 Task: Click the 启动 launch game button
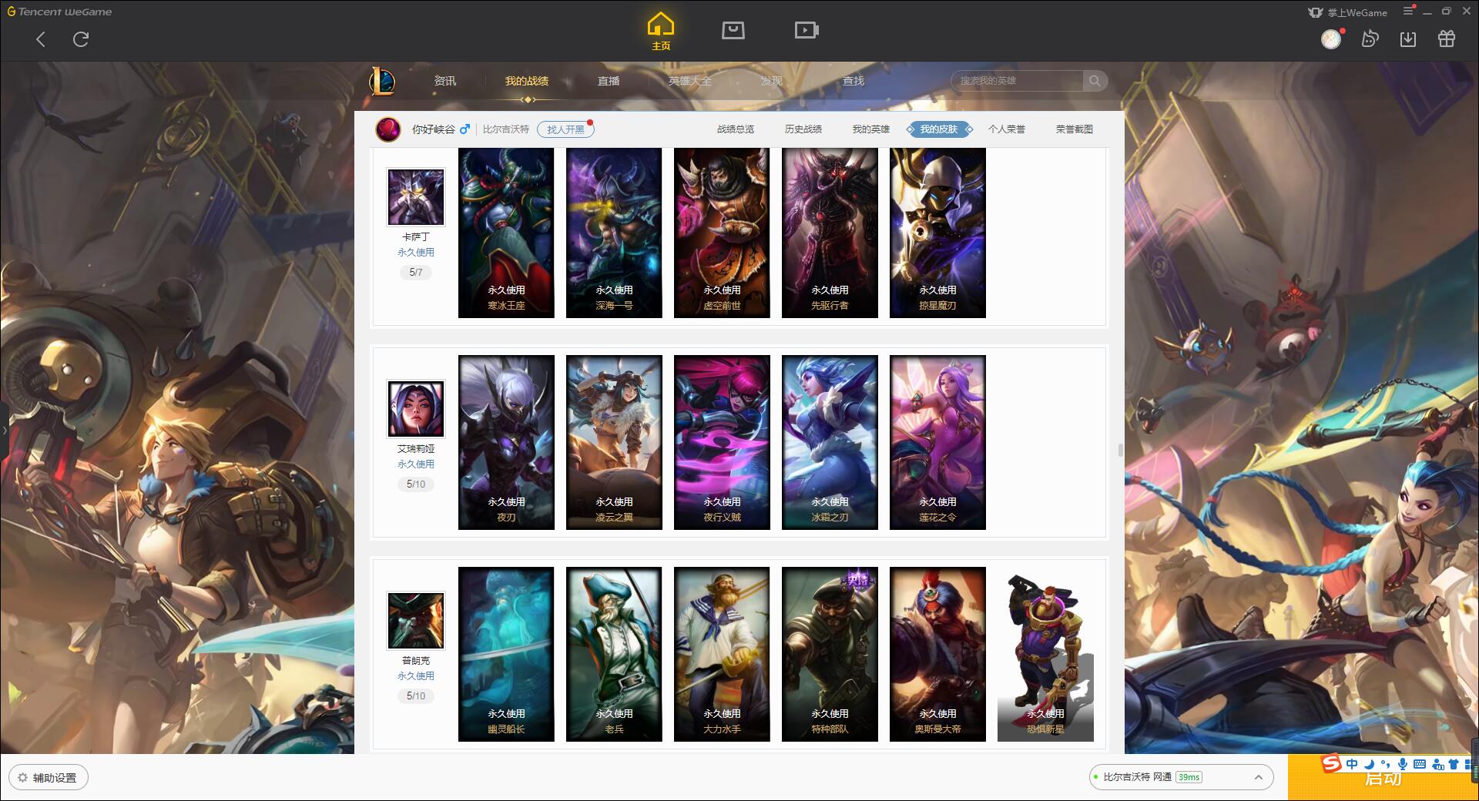tap(1383, 779)
